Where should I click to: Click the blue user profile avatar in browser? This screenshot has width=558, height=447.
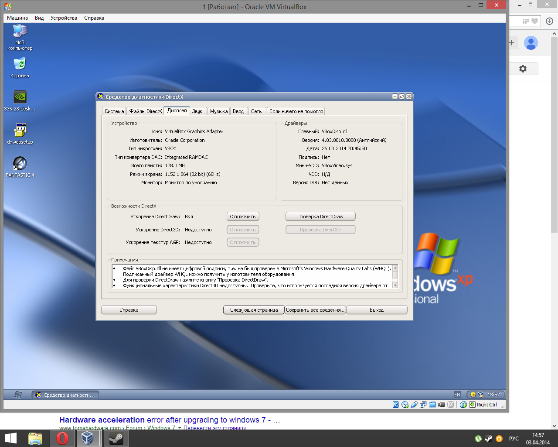tap(531, 43)
